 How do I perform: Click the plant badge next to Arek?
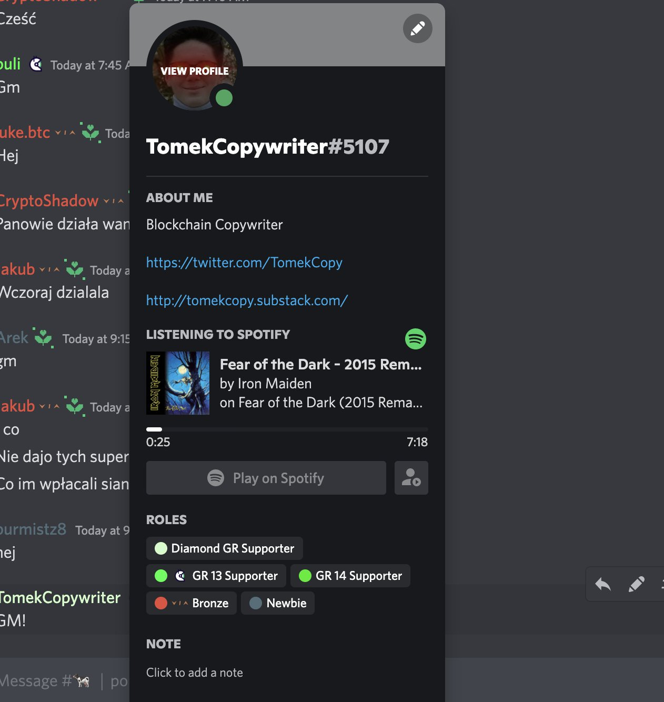[43, 338]
